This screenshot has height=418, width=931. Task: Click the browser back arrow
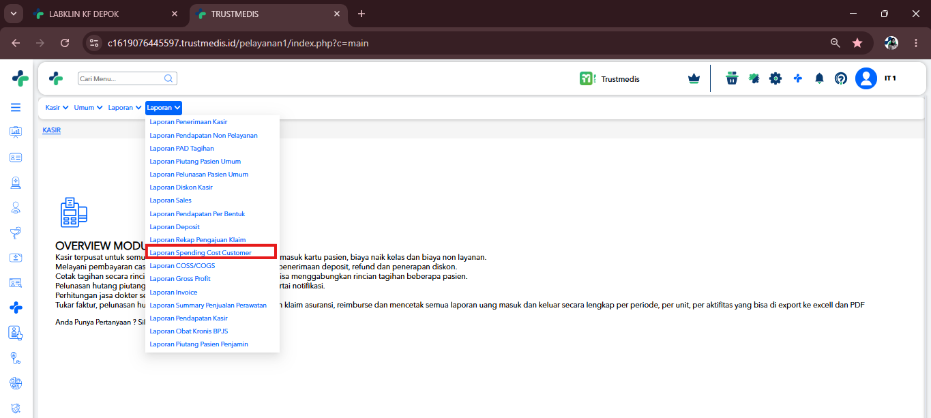click(x=16, y=42)
